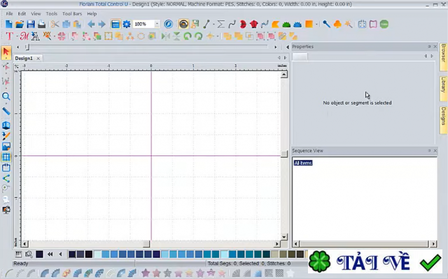This screenshot has width=448, height=279.
Task: Click the green round button icon
Action: coord(384,24)
